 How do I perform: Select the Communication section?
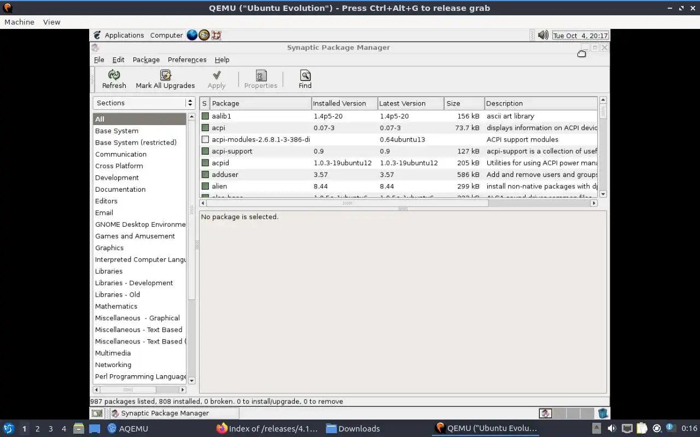click(139, 154)
